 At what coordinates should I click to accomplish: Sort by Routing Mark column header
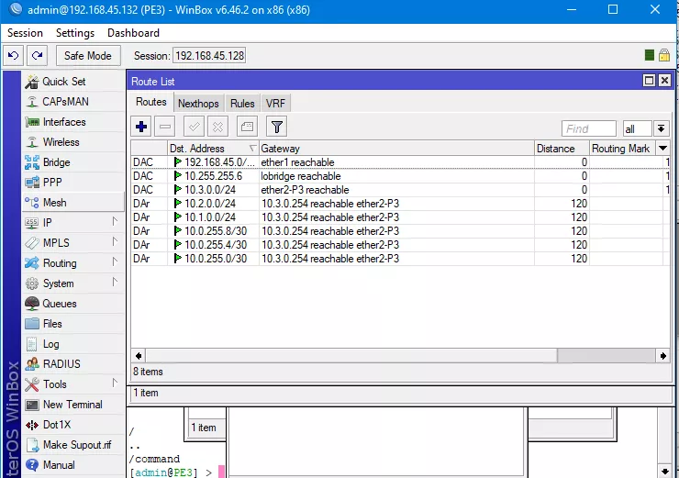click(623, 149)
